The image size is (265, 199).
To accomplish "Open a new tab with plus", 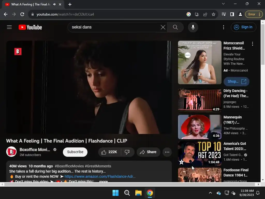I will (x=70, y=4).
